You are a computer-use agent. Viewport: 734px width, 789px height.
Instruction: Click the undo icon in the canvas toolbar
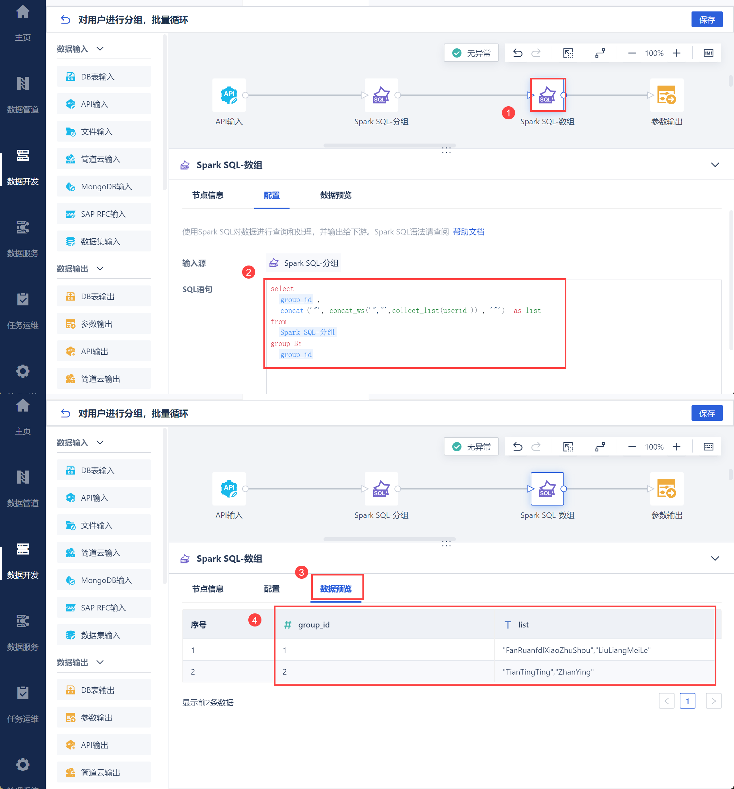point(518,52)
